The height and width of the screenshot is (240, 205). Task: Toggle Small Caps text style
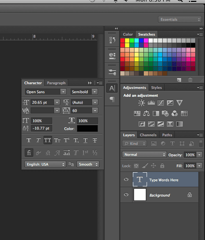(x=57, y=140)
